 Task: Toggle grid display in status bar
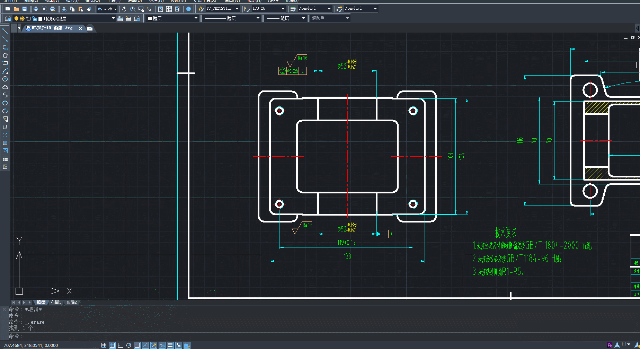(x=112, y=345)
